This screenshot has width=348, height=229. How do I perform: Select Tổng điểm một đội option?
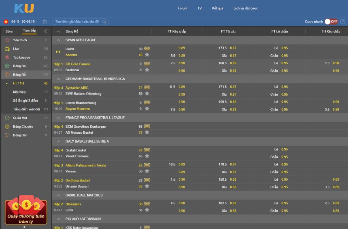pyautogui.click(x=26, y=109)
